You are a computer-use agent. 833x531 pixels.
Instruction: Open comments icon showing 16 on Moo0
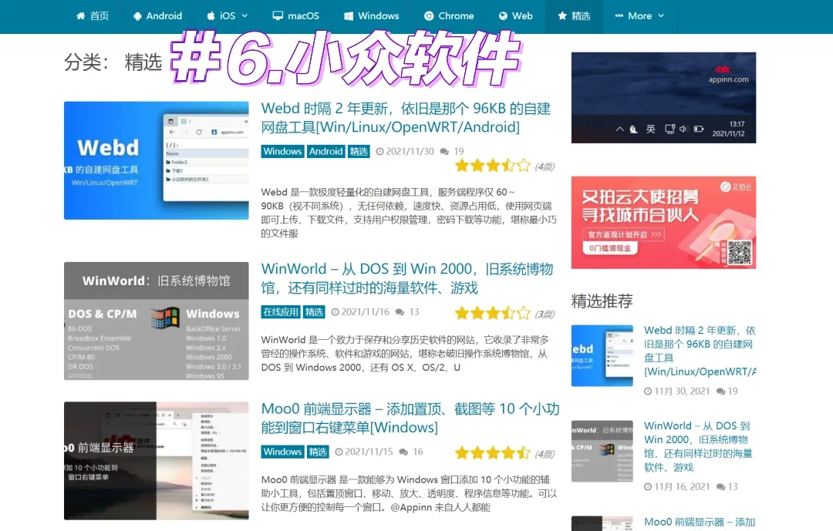point(403,452)
